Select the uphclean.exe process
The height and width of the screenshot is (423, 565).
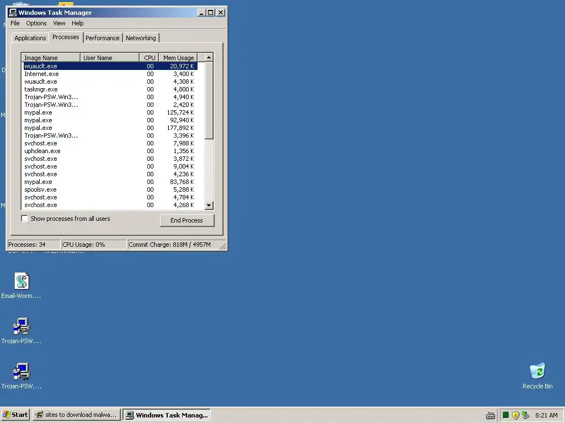coord(110,151)
